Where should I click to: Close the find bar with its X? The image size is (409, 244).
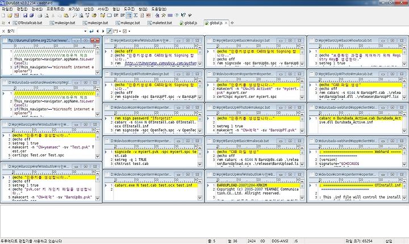tap(3, 31)
